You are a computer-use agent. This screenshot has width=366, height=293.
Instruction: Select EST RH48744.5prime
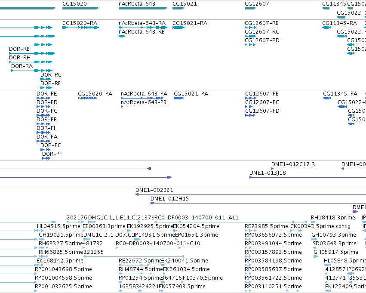pyautogui.click(x=141, y=269)
